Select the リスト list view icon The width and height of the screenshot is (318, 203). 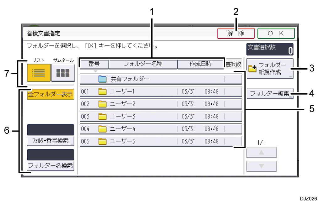pos(38,73)
